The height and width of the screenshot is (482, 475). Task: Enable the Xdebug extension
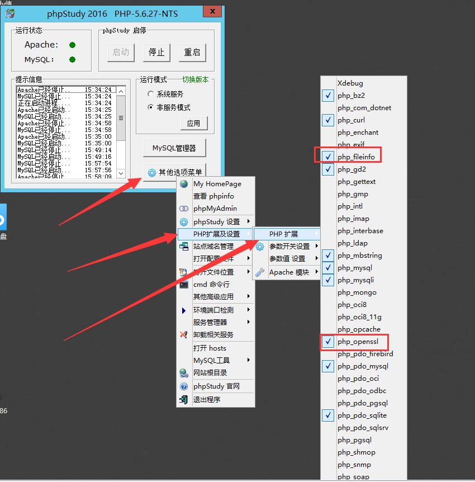click(x=364, y=83)
